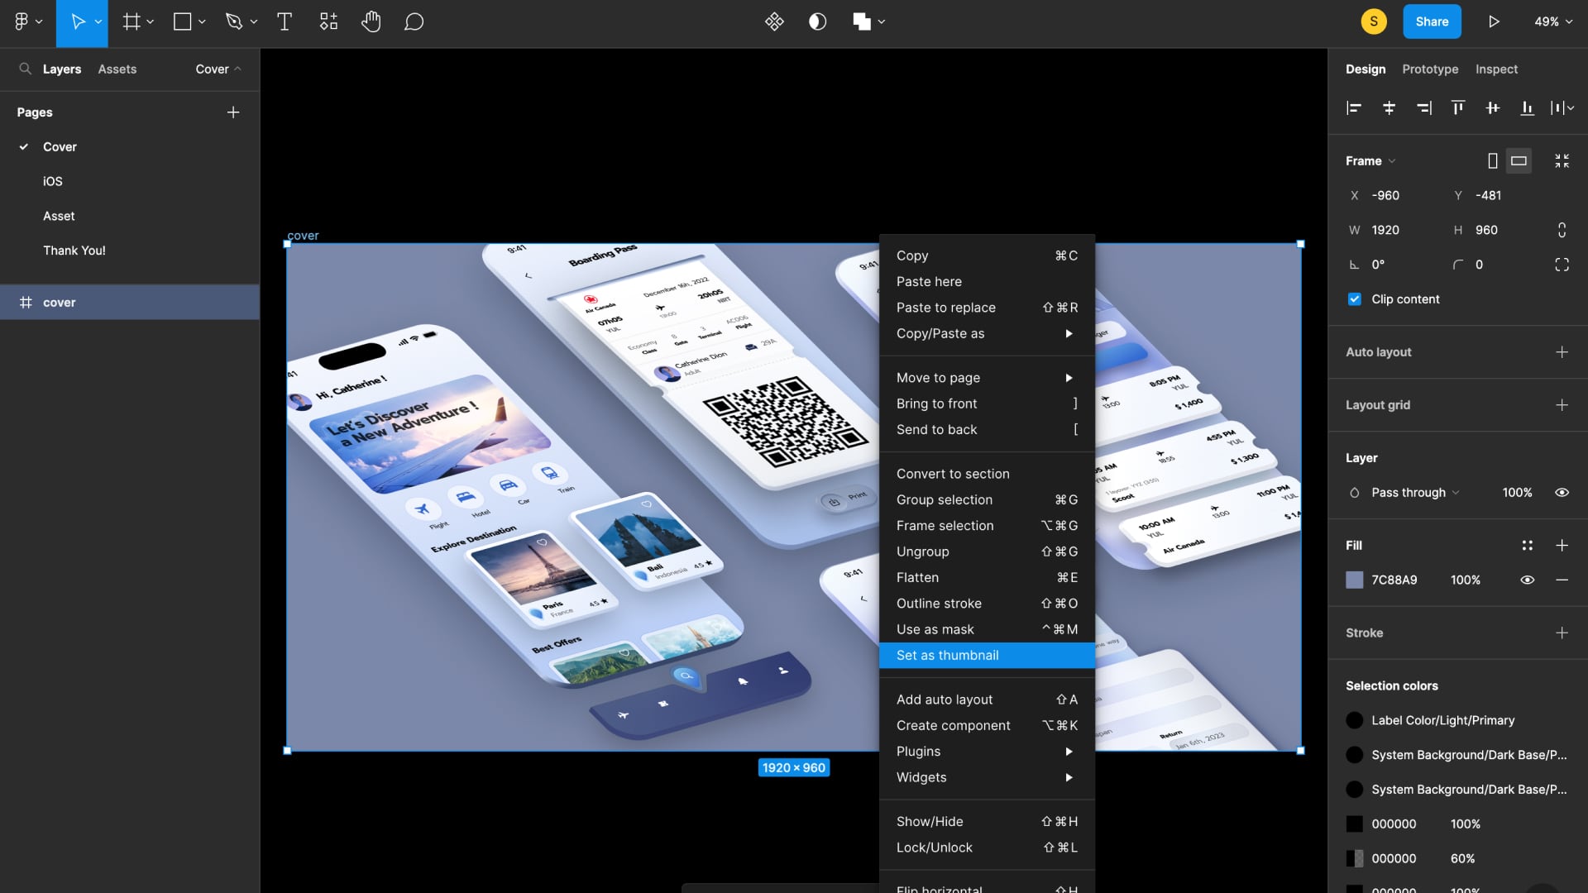This screenshot has height=893, width=1588.
Task: Select the Frame tool
Action: (x=131, y=21)
